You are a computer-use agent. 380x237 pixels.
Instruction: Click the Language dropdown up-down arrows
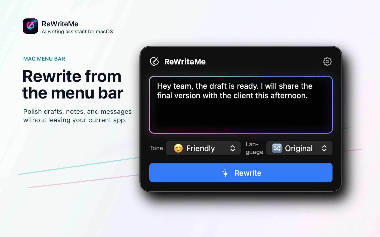(324, 148)
